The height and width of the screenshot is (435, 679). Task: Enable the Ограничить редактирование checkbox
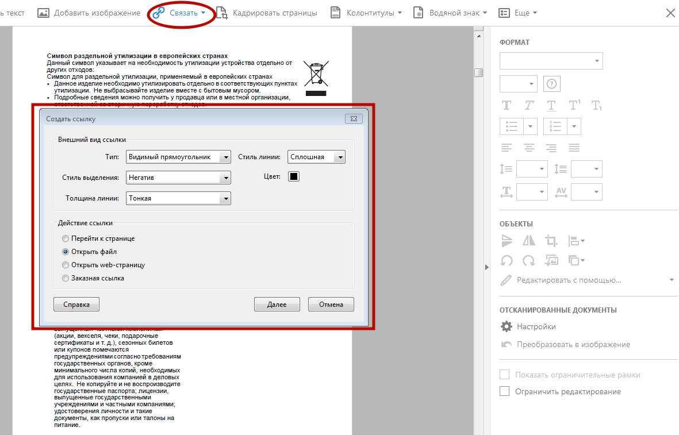(505, 391)
